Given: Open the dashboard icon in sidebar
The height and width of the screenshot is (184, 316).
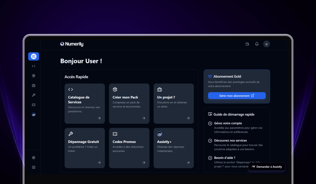Looking at the screenshot, I should (x=34, y=56).
